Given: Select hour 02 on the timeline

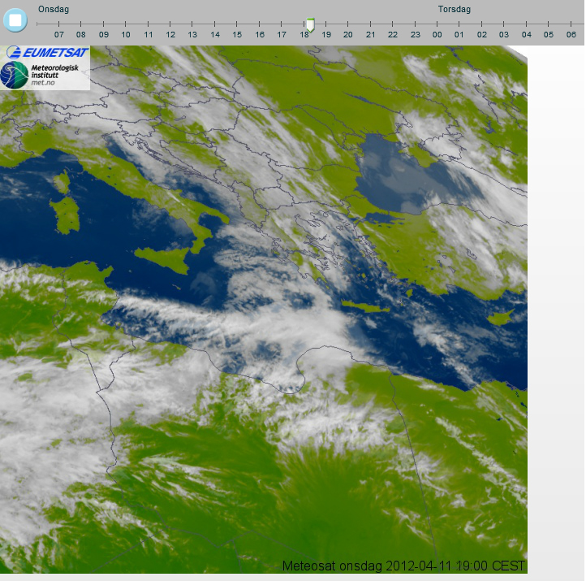Looking at the screenshot, I should 482,34.
